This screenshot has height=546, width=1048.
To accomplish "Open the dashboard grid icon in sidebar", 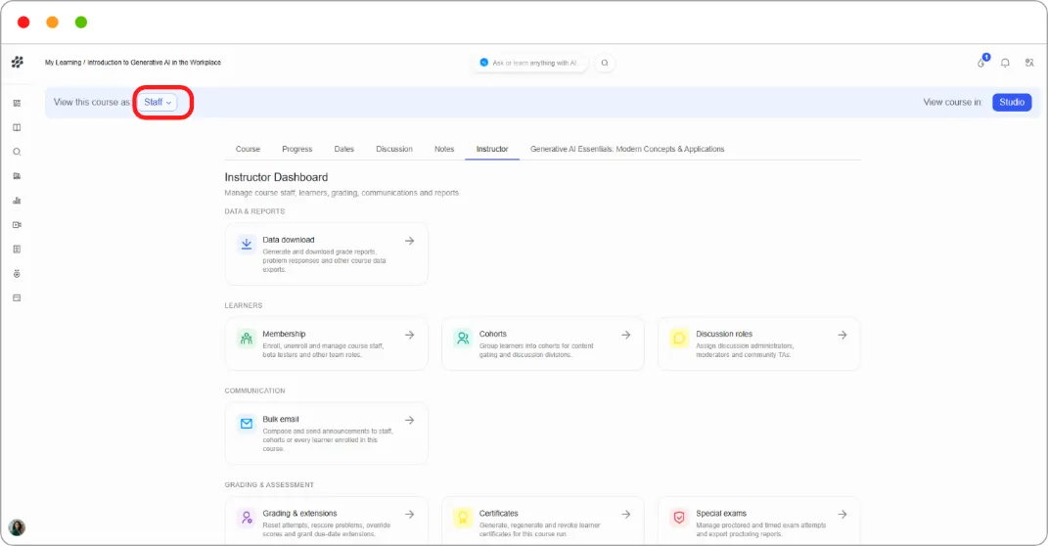I will coord(17,103).
